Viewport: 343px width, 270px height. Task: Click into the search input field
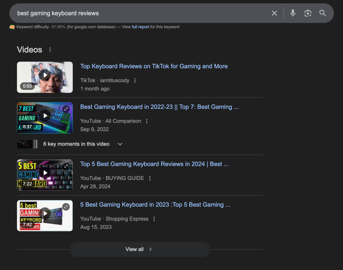click(x=134, y=13)
